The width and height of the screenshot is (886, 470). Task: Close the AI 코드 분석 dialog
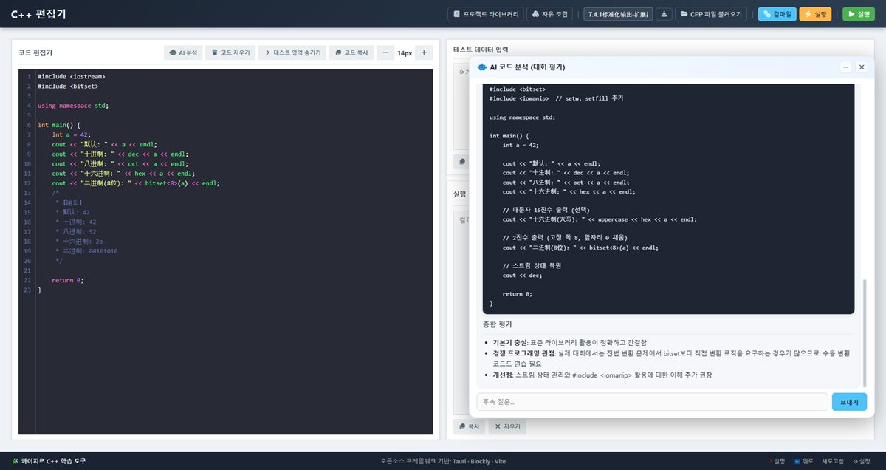[x=861, y=67]
